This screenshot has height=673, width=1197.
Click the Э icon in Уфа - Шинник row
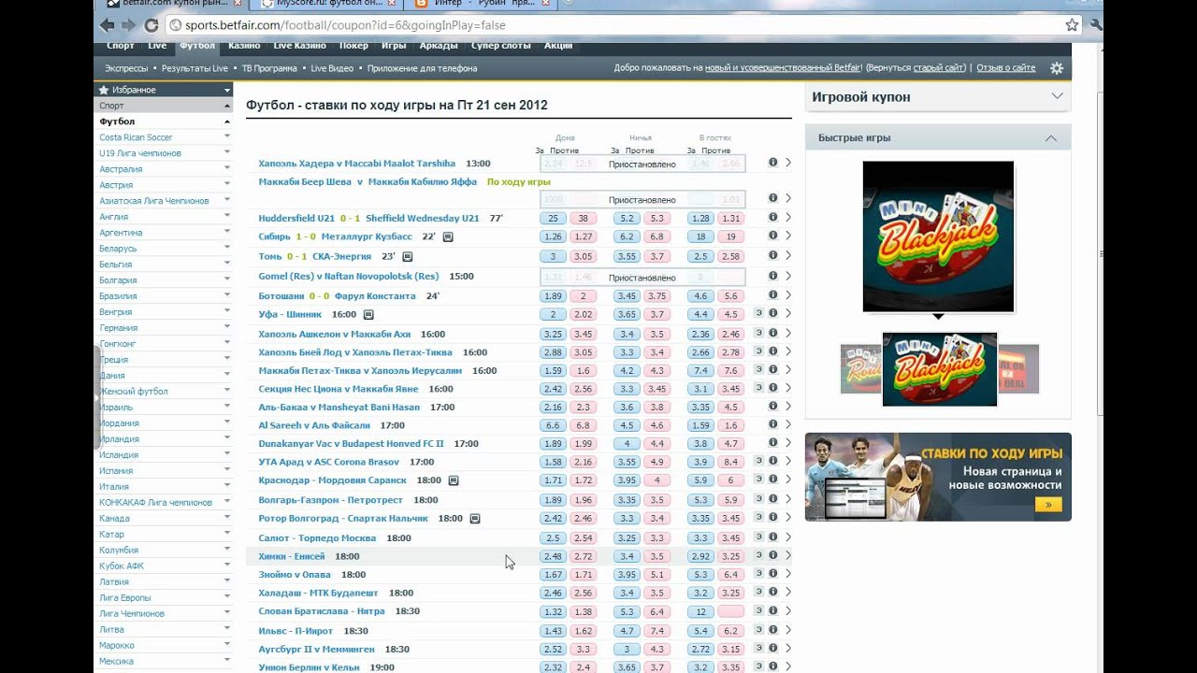[759, 314]
